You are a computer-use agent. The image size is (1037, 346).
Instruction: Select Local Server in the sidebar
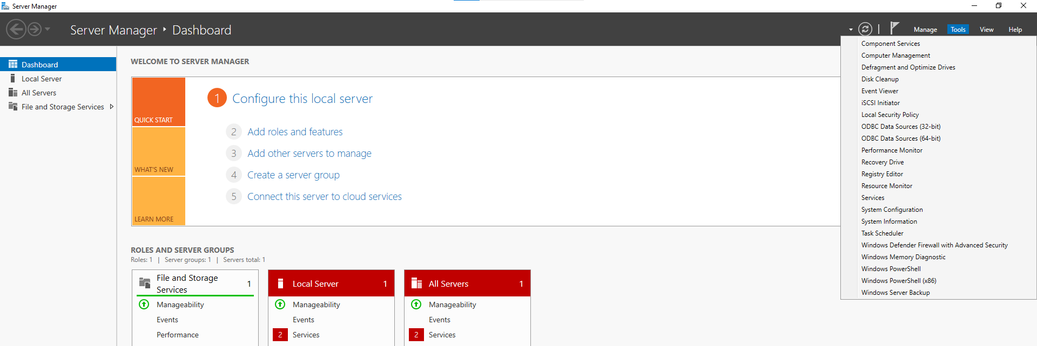[x=58, y=79]
